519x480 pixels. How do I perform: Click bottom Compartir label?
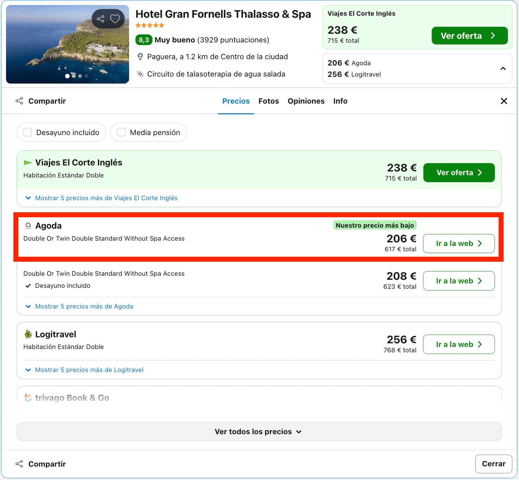coord(47,464)
